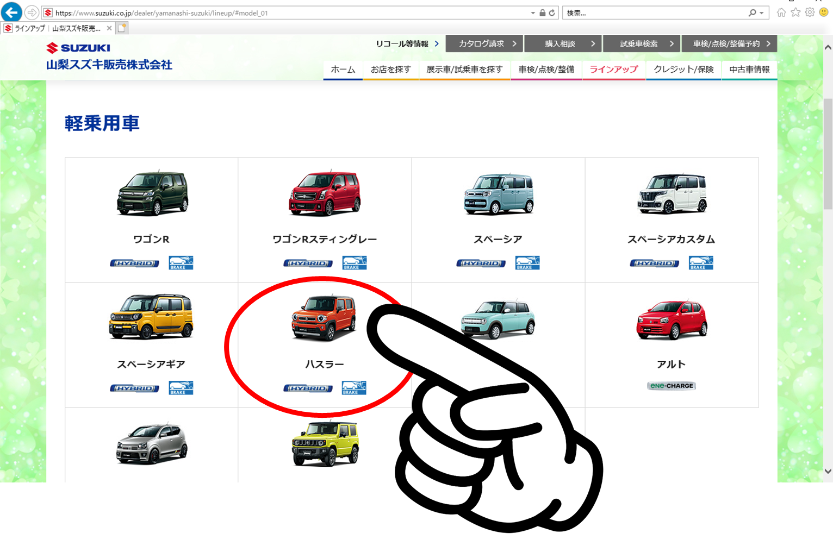Click the red アルト car image
The image size is (833, 552).
[672, 319]
